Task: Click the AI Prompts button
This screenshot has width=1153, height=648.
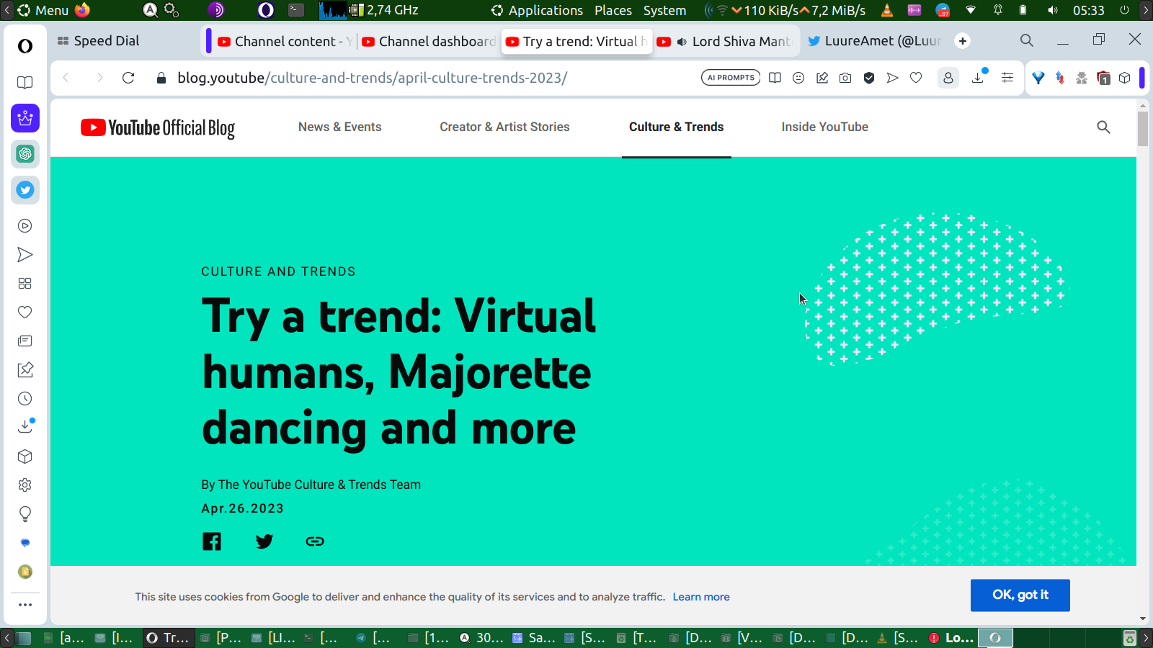Action: click(x=731, y=78)
